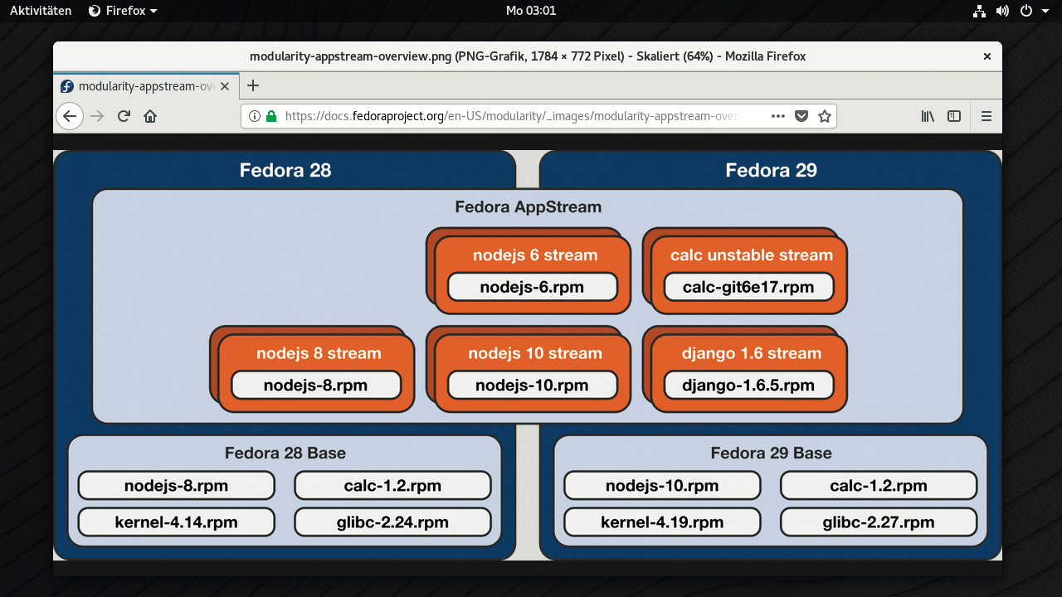The height and width of the screenshot is (597, 1062).
Task: Open the Firefox hamburger menu
Action: click(986, 116)
